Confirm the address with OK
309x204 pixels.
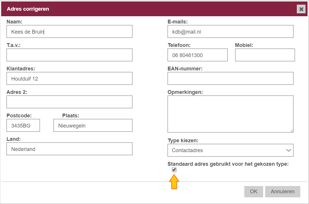point(254,192)
